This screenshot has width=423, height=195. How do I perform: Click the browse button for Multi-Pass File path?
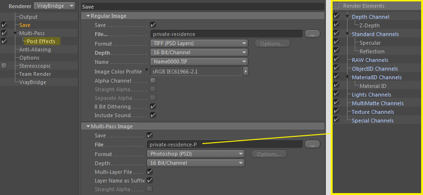(312, 144)
